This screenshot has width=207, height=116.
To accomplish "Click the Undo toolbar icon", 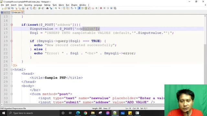I will [x=39, y=8].
